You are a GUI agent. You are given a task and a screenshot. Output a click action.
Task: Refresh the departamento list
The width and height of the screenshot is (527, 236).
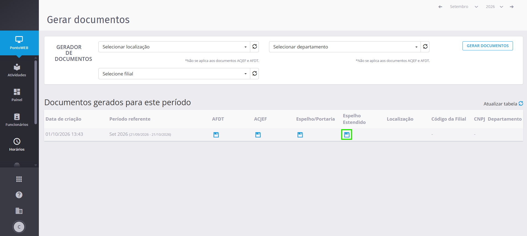coord(425,47)
